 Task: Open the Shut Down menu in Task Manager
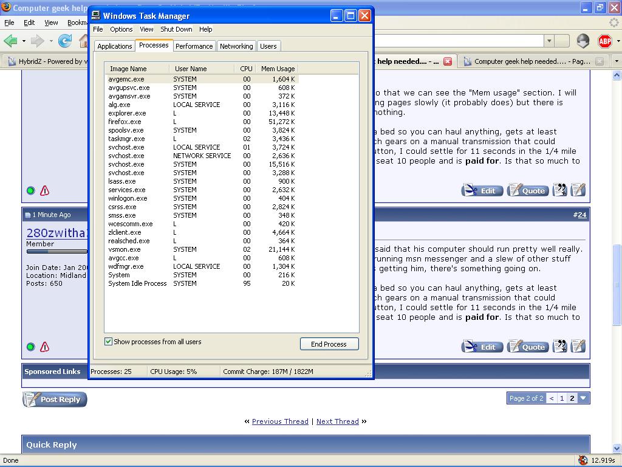[176, 29]
